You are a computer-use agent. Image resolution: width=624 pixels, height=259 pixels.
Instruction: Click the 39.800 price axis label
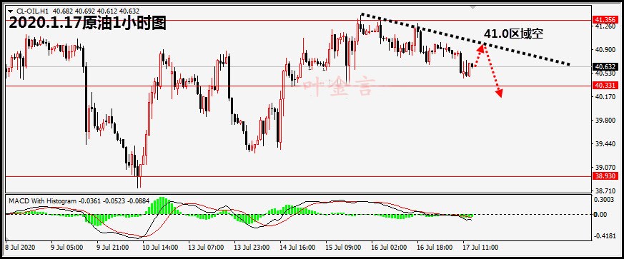click(x=605, y=121)
